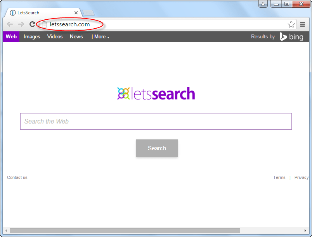
Task: Open the Chrome user profile button
Action: tap(263, 4)
